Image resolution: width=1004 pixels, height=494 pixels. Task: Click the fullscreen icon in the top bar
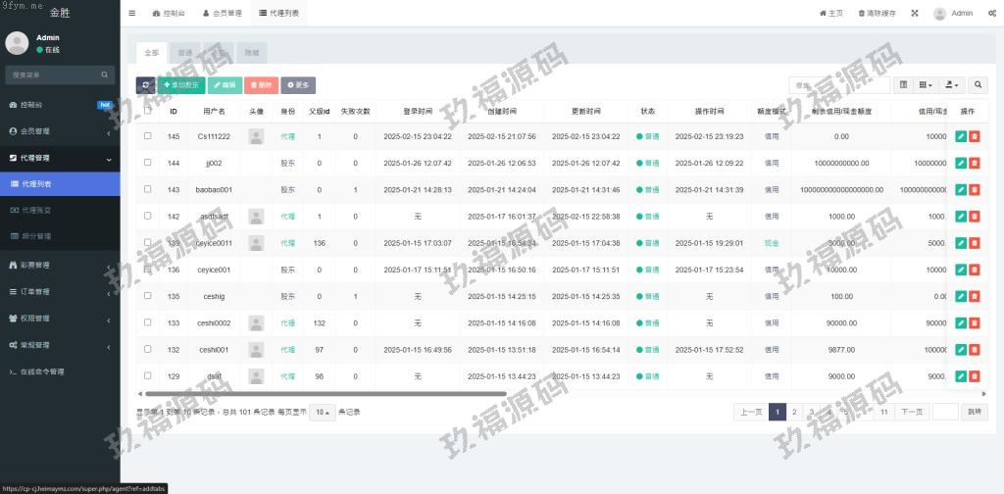[x=915, y=14]
